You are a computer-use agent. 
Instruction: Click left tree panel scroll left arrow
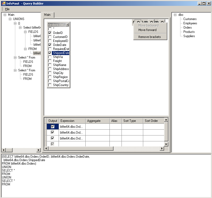click(4, 150)
